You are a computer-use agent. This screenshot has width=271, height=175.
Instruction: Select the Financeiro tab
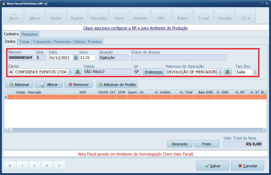click(x=62, y=42)
